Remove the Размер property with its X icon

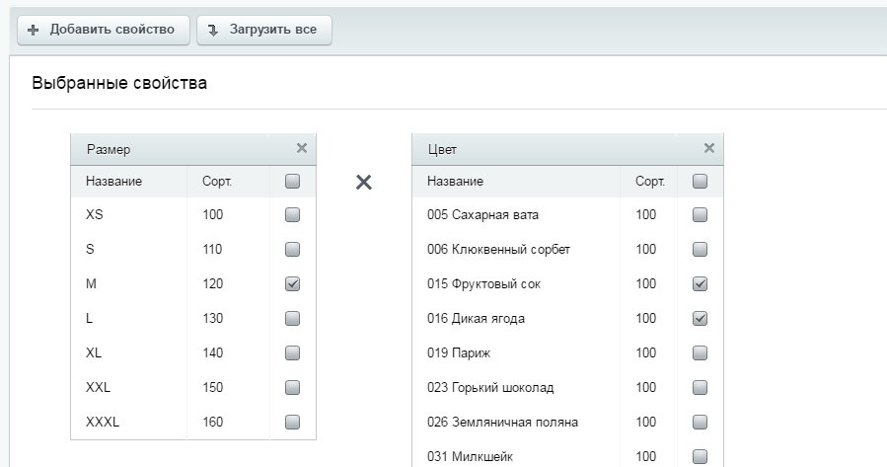(x=302, y=148)
